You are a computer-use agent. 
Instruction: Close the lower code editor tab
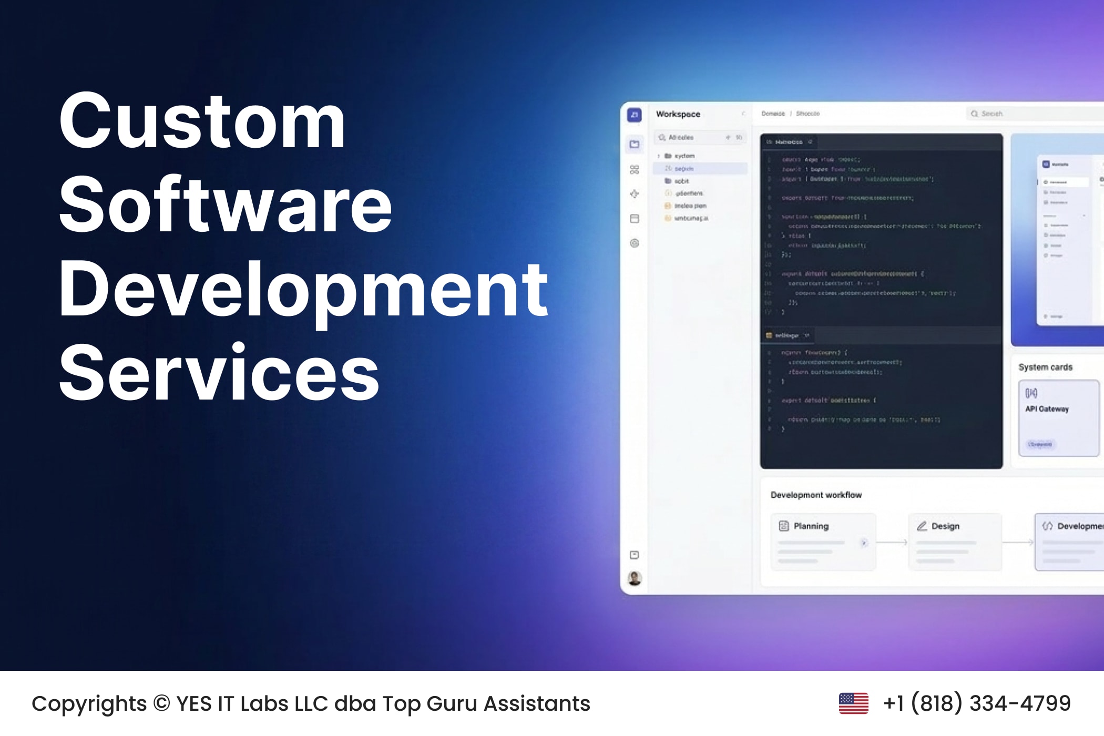pyautogui.click(x=806, y=335)
